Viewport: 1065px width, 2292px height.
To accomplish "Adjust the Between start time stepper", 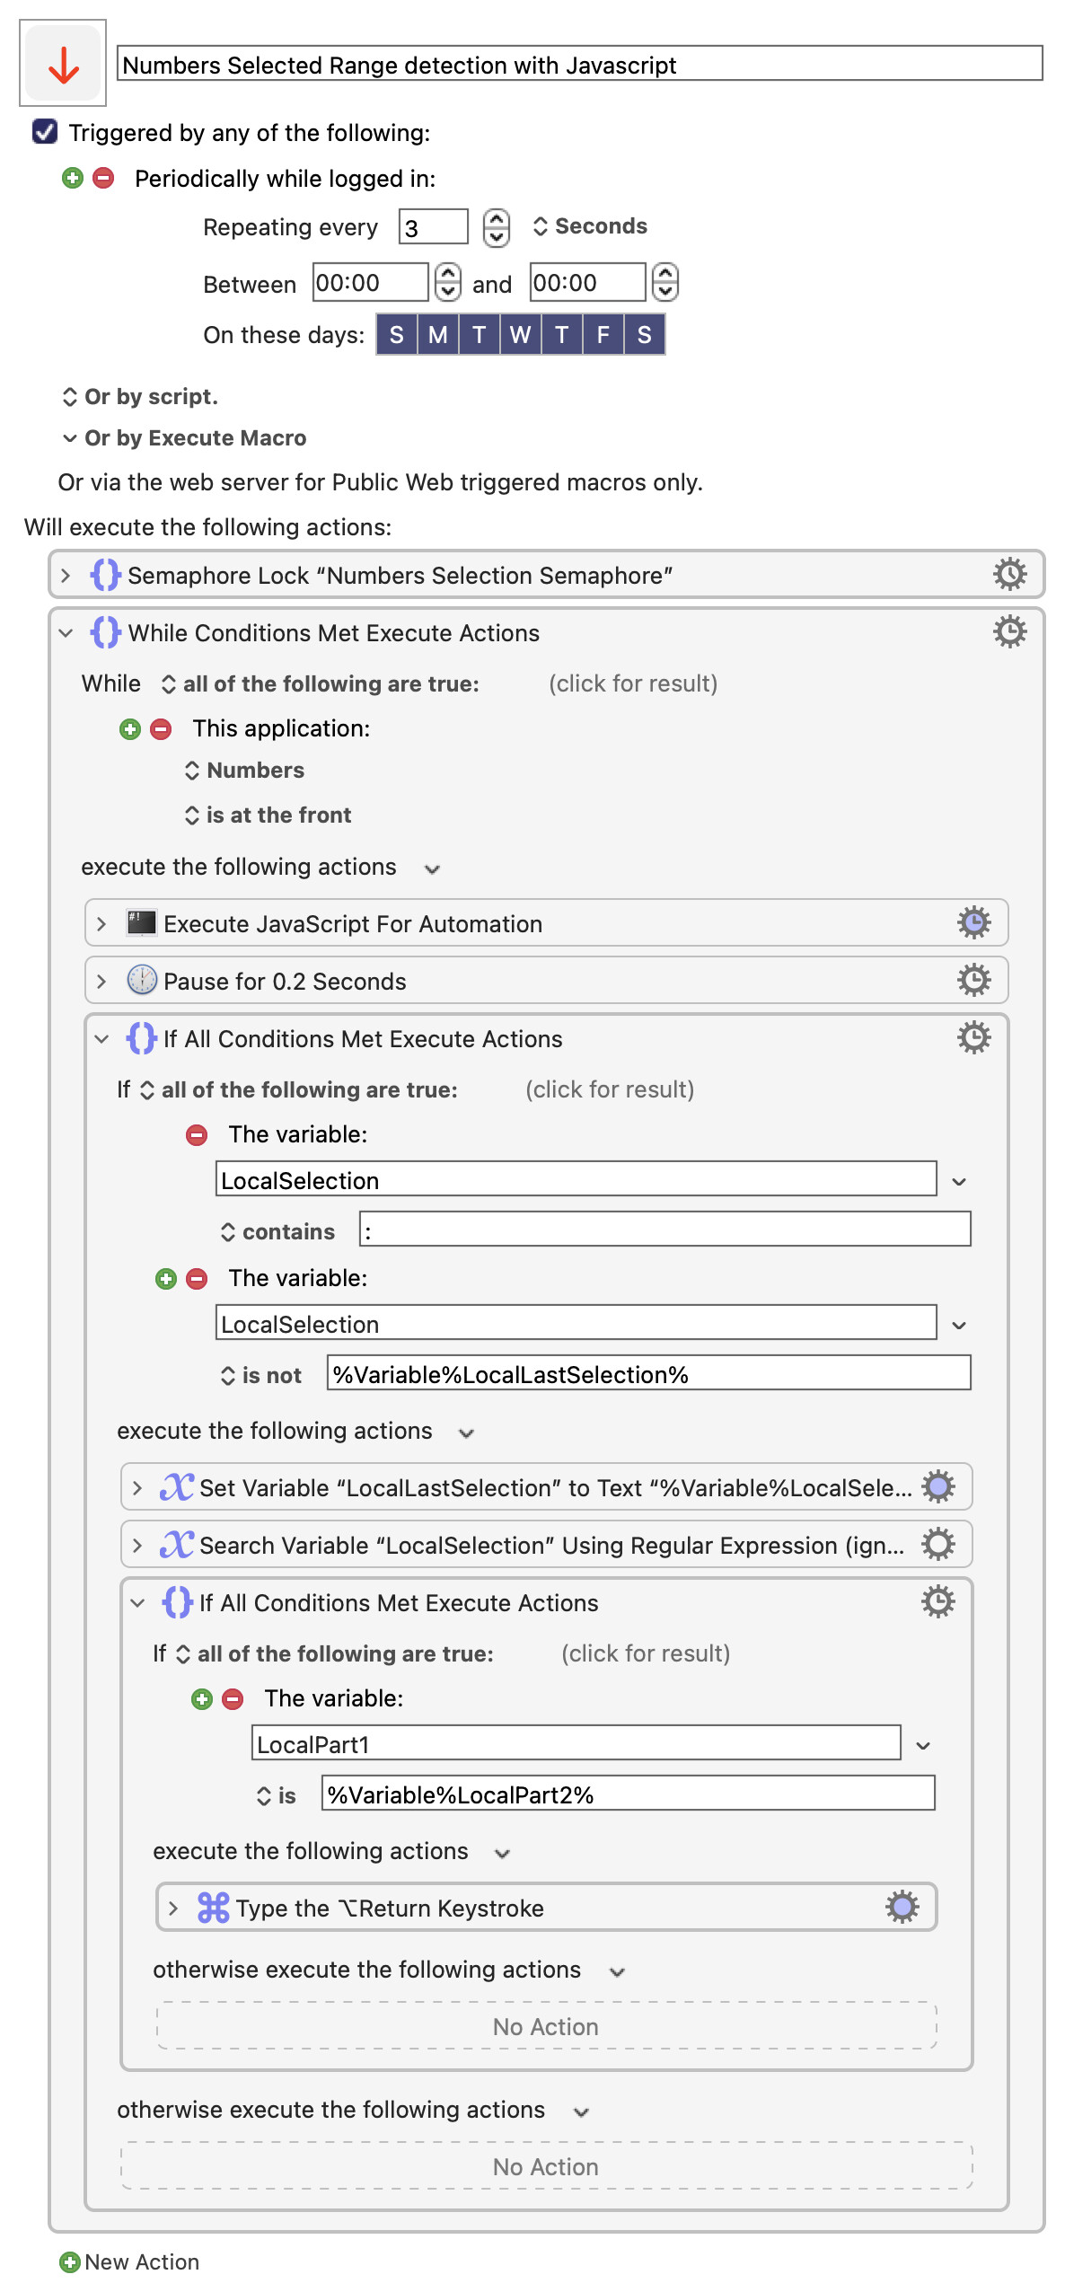I will pyautogui.click(x=447, y=282).
